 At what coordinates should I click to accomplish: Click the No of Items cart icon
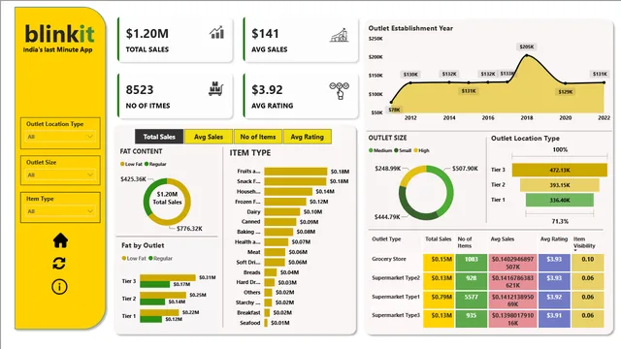point(215,89)
